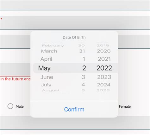Select the Male radio button
The height and width of the screenshot is (135, 150).
pos(10,106)
